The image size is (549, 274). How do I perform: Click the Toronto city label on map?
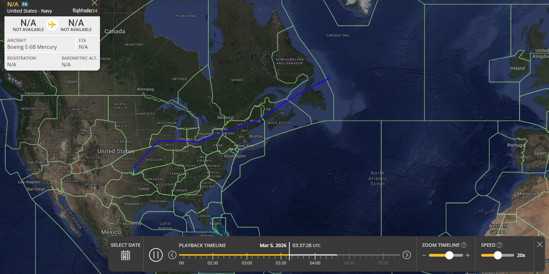click(220, 129)
